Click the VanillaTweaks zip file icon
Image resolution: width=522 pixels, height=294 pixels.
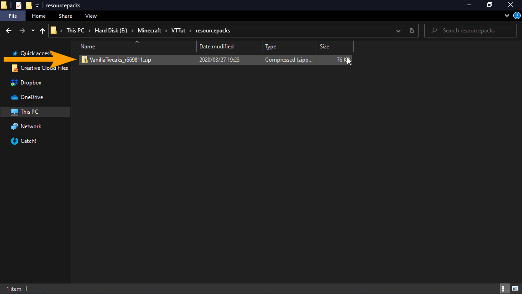[x=84, y=60]
